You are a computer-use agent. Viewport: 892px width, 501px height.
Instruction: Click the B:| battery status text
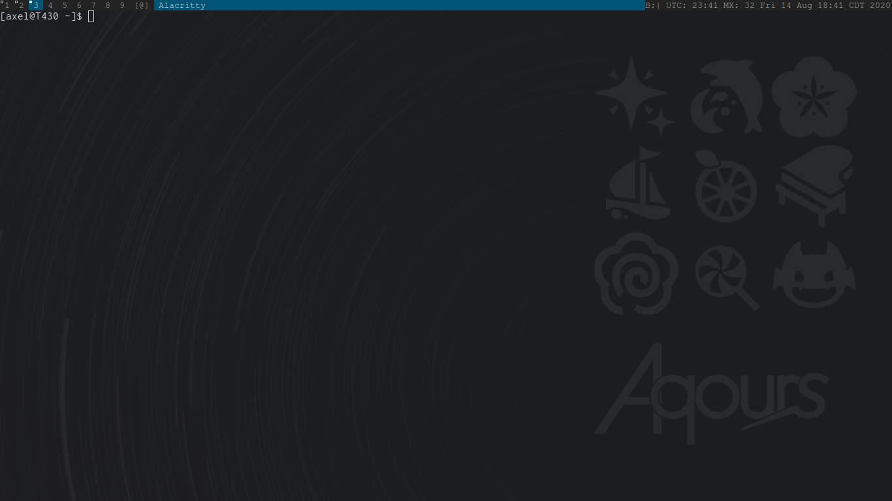point(653,5)
